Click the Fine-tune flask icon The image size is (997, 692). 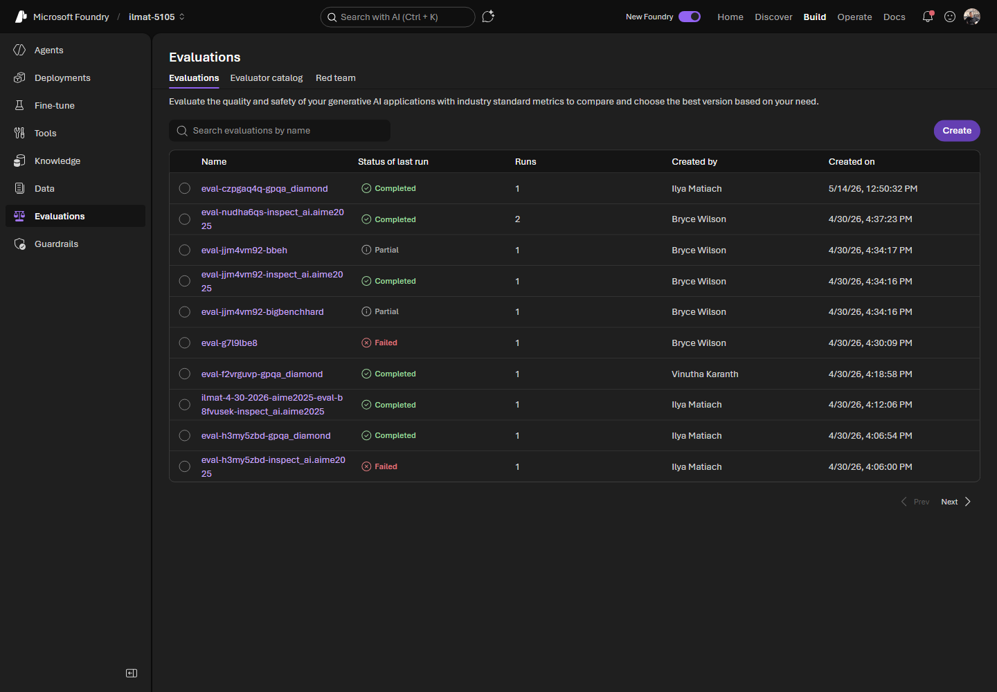click(x=19, y=105)
